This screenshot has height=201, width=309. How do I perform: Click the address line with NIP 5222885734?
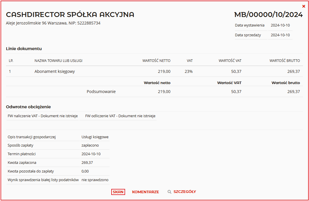coord(53,23)
